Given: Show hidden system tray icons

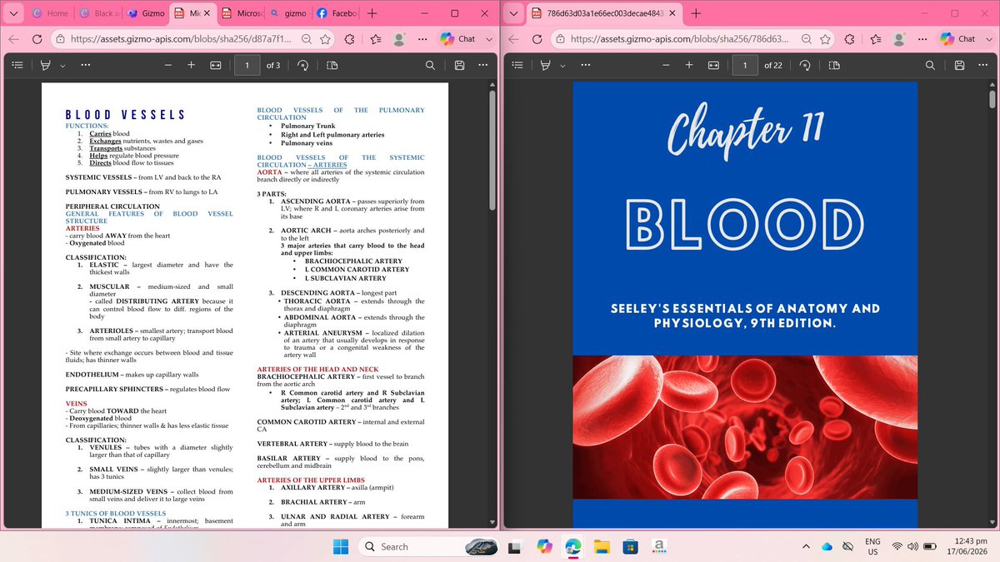Looking at the screenshot, I should tap(806, 546).
